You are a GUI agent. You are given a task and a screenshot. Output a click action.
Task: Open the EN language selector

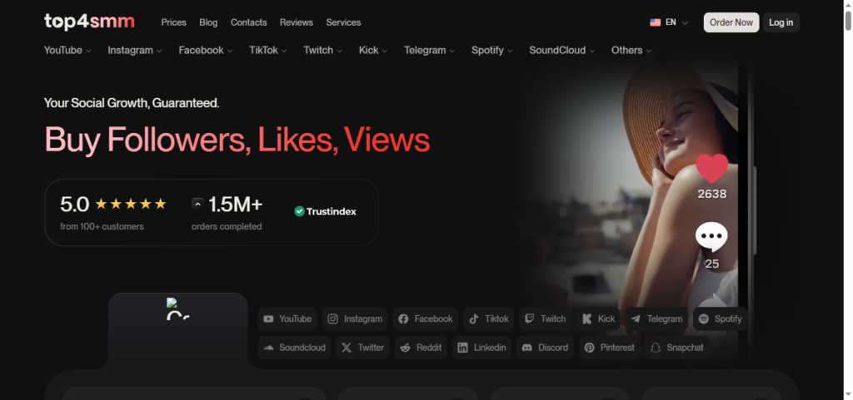[x=669, y=22]
